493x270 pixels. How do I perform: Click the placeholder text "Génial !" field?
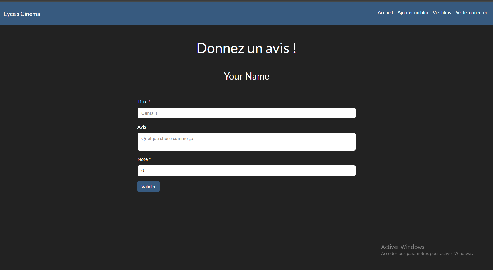point(206,113)
